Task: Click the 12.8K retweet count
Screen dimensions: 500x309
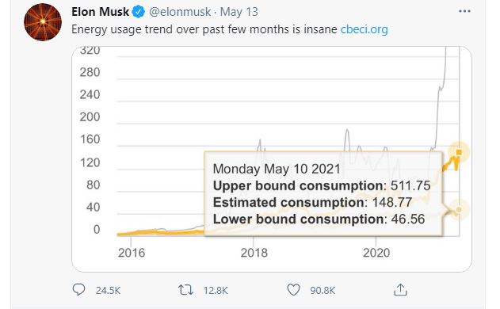Action: point(216,291)
